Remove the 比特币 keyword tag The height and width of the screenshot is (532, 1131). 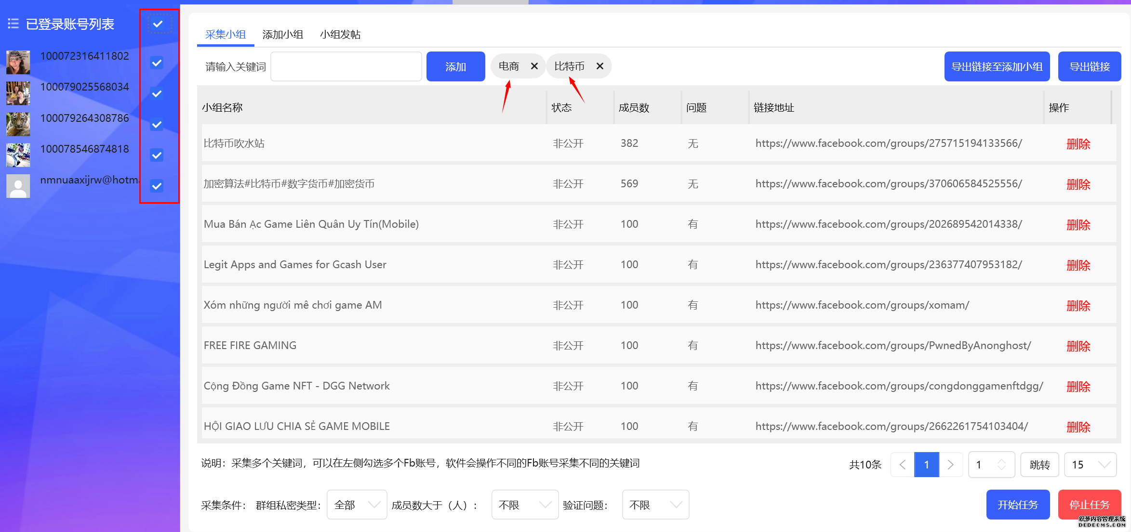point(599,66)
